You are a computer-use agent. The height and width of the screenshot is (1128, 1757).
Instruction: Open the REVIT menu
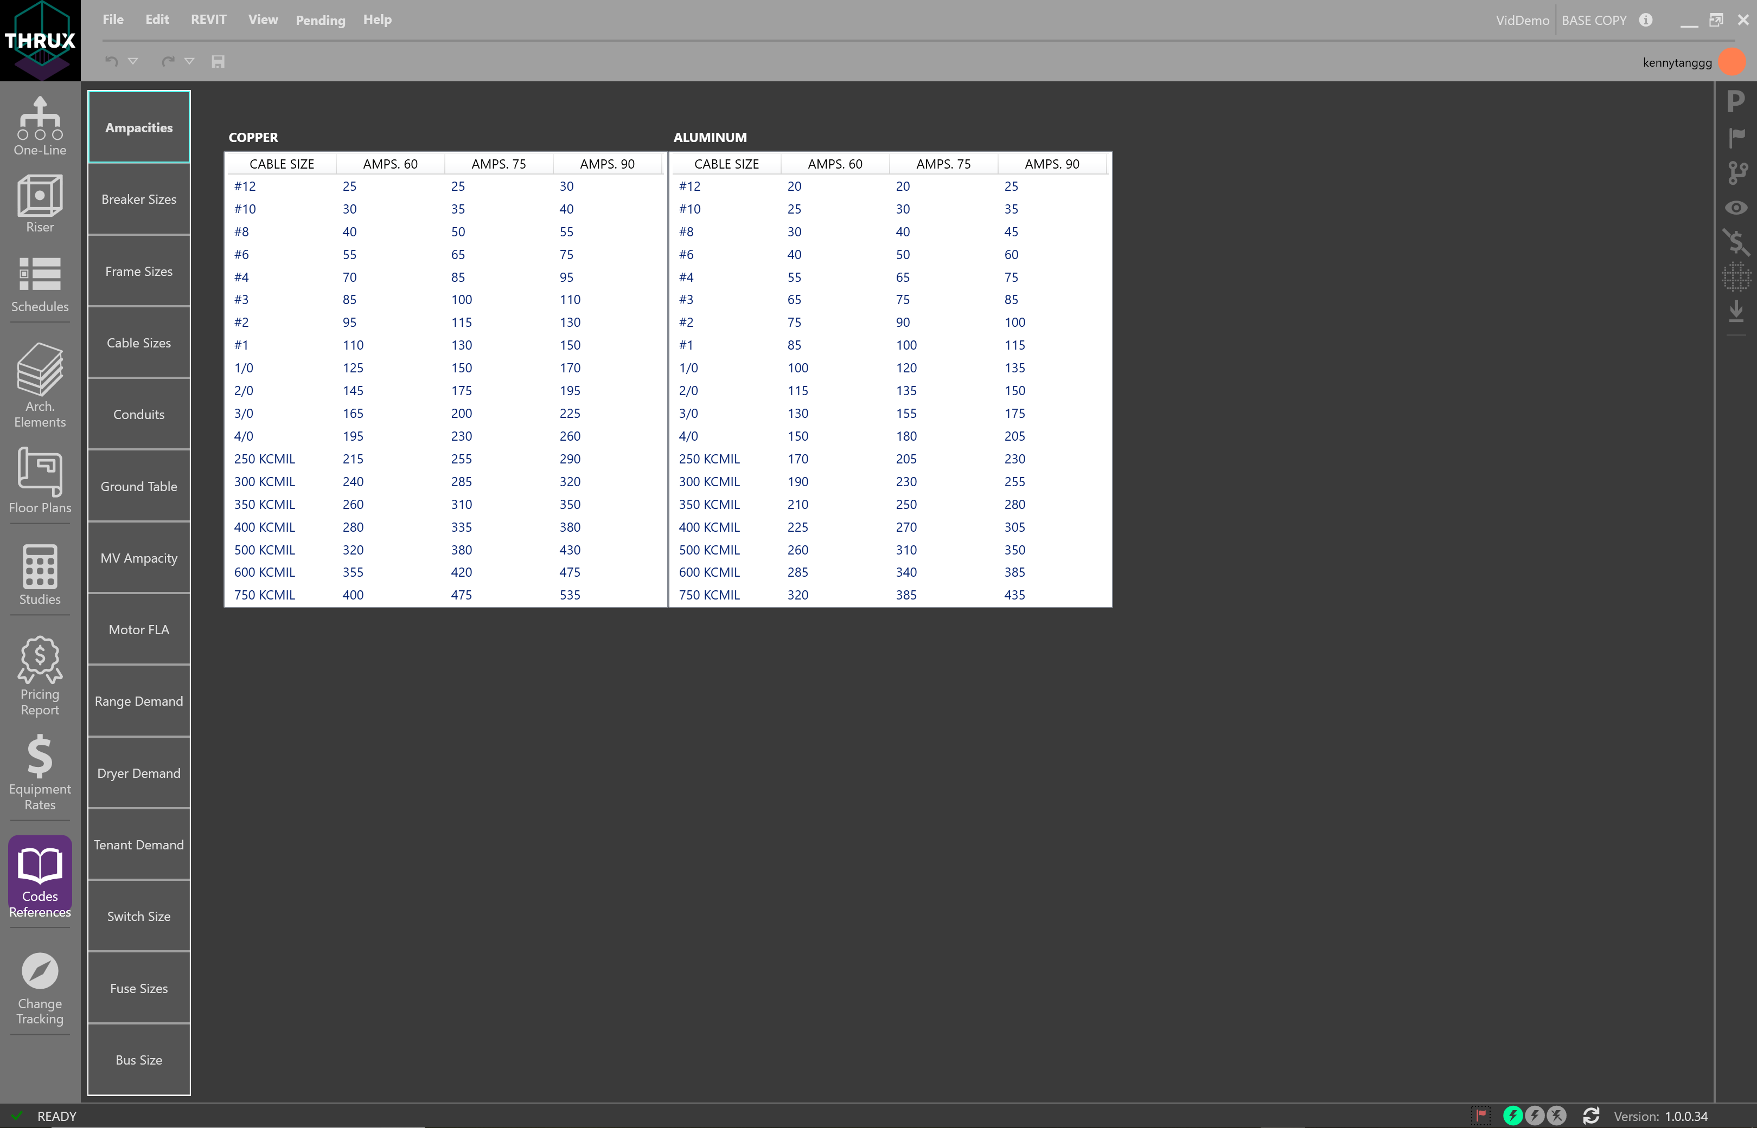(x=208, y=20)
